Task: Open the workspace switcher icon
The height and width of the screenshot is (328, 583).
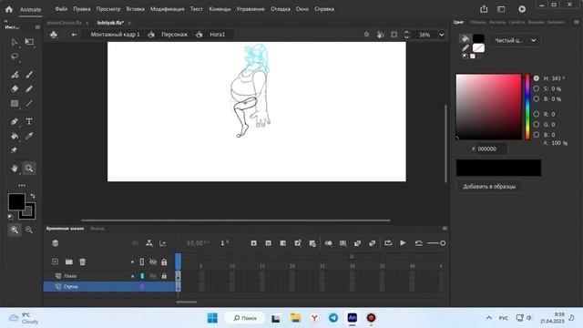Action: tap(501, 9)
